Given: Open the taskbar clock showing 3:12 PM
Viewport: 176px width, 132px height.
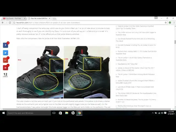Looking at the screenshot, I should [171, 113].
